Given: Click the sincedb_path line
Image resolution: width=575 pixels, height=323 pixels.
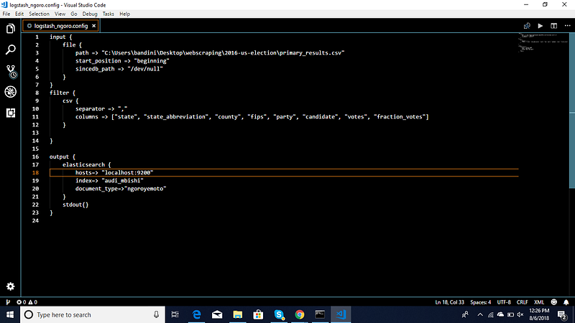Looking at the screenshot, I should tap(119, 69).
